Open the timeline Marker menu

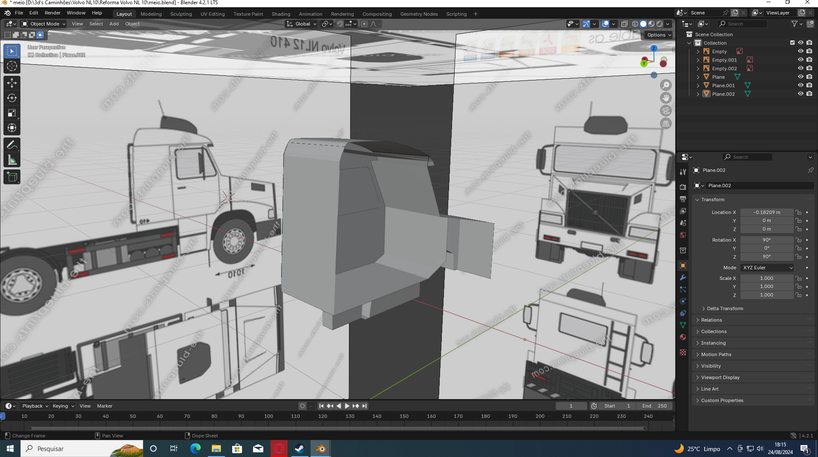click(105, 406)
